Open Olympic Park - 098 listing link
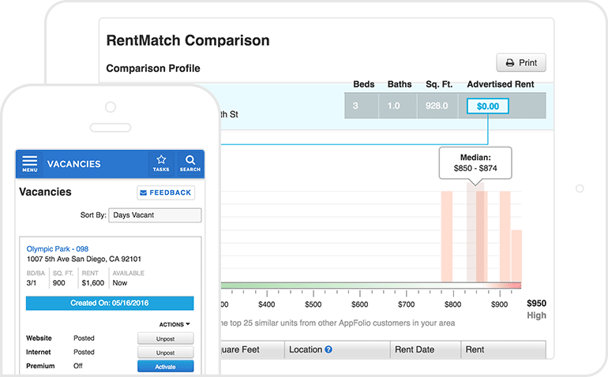 click(x=58, y=248)
